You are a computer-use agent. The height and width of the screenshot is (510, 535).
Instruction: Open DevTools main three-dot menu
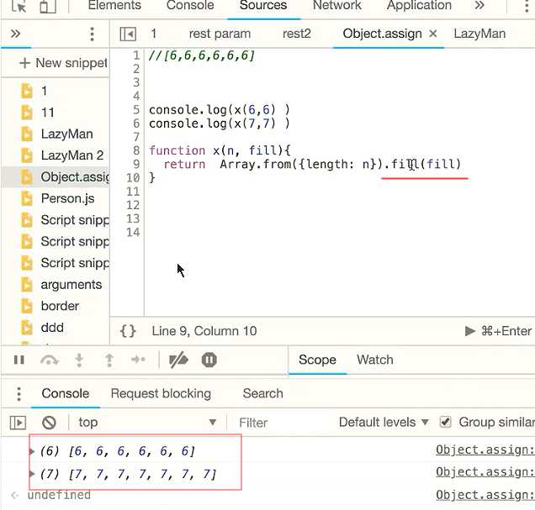coord(527,5)
